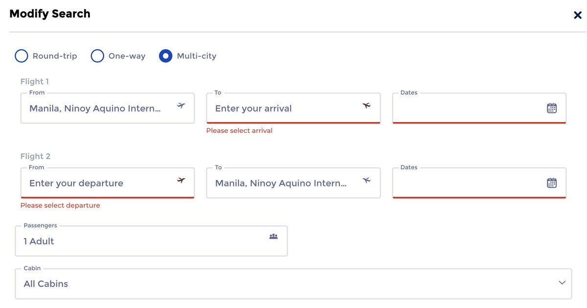Open the Cabin selection field
The image size is (587, 308).
pos(293,284)
